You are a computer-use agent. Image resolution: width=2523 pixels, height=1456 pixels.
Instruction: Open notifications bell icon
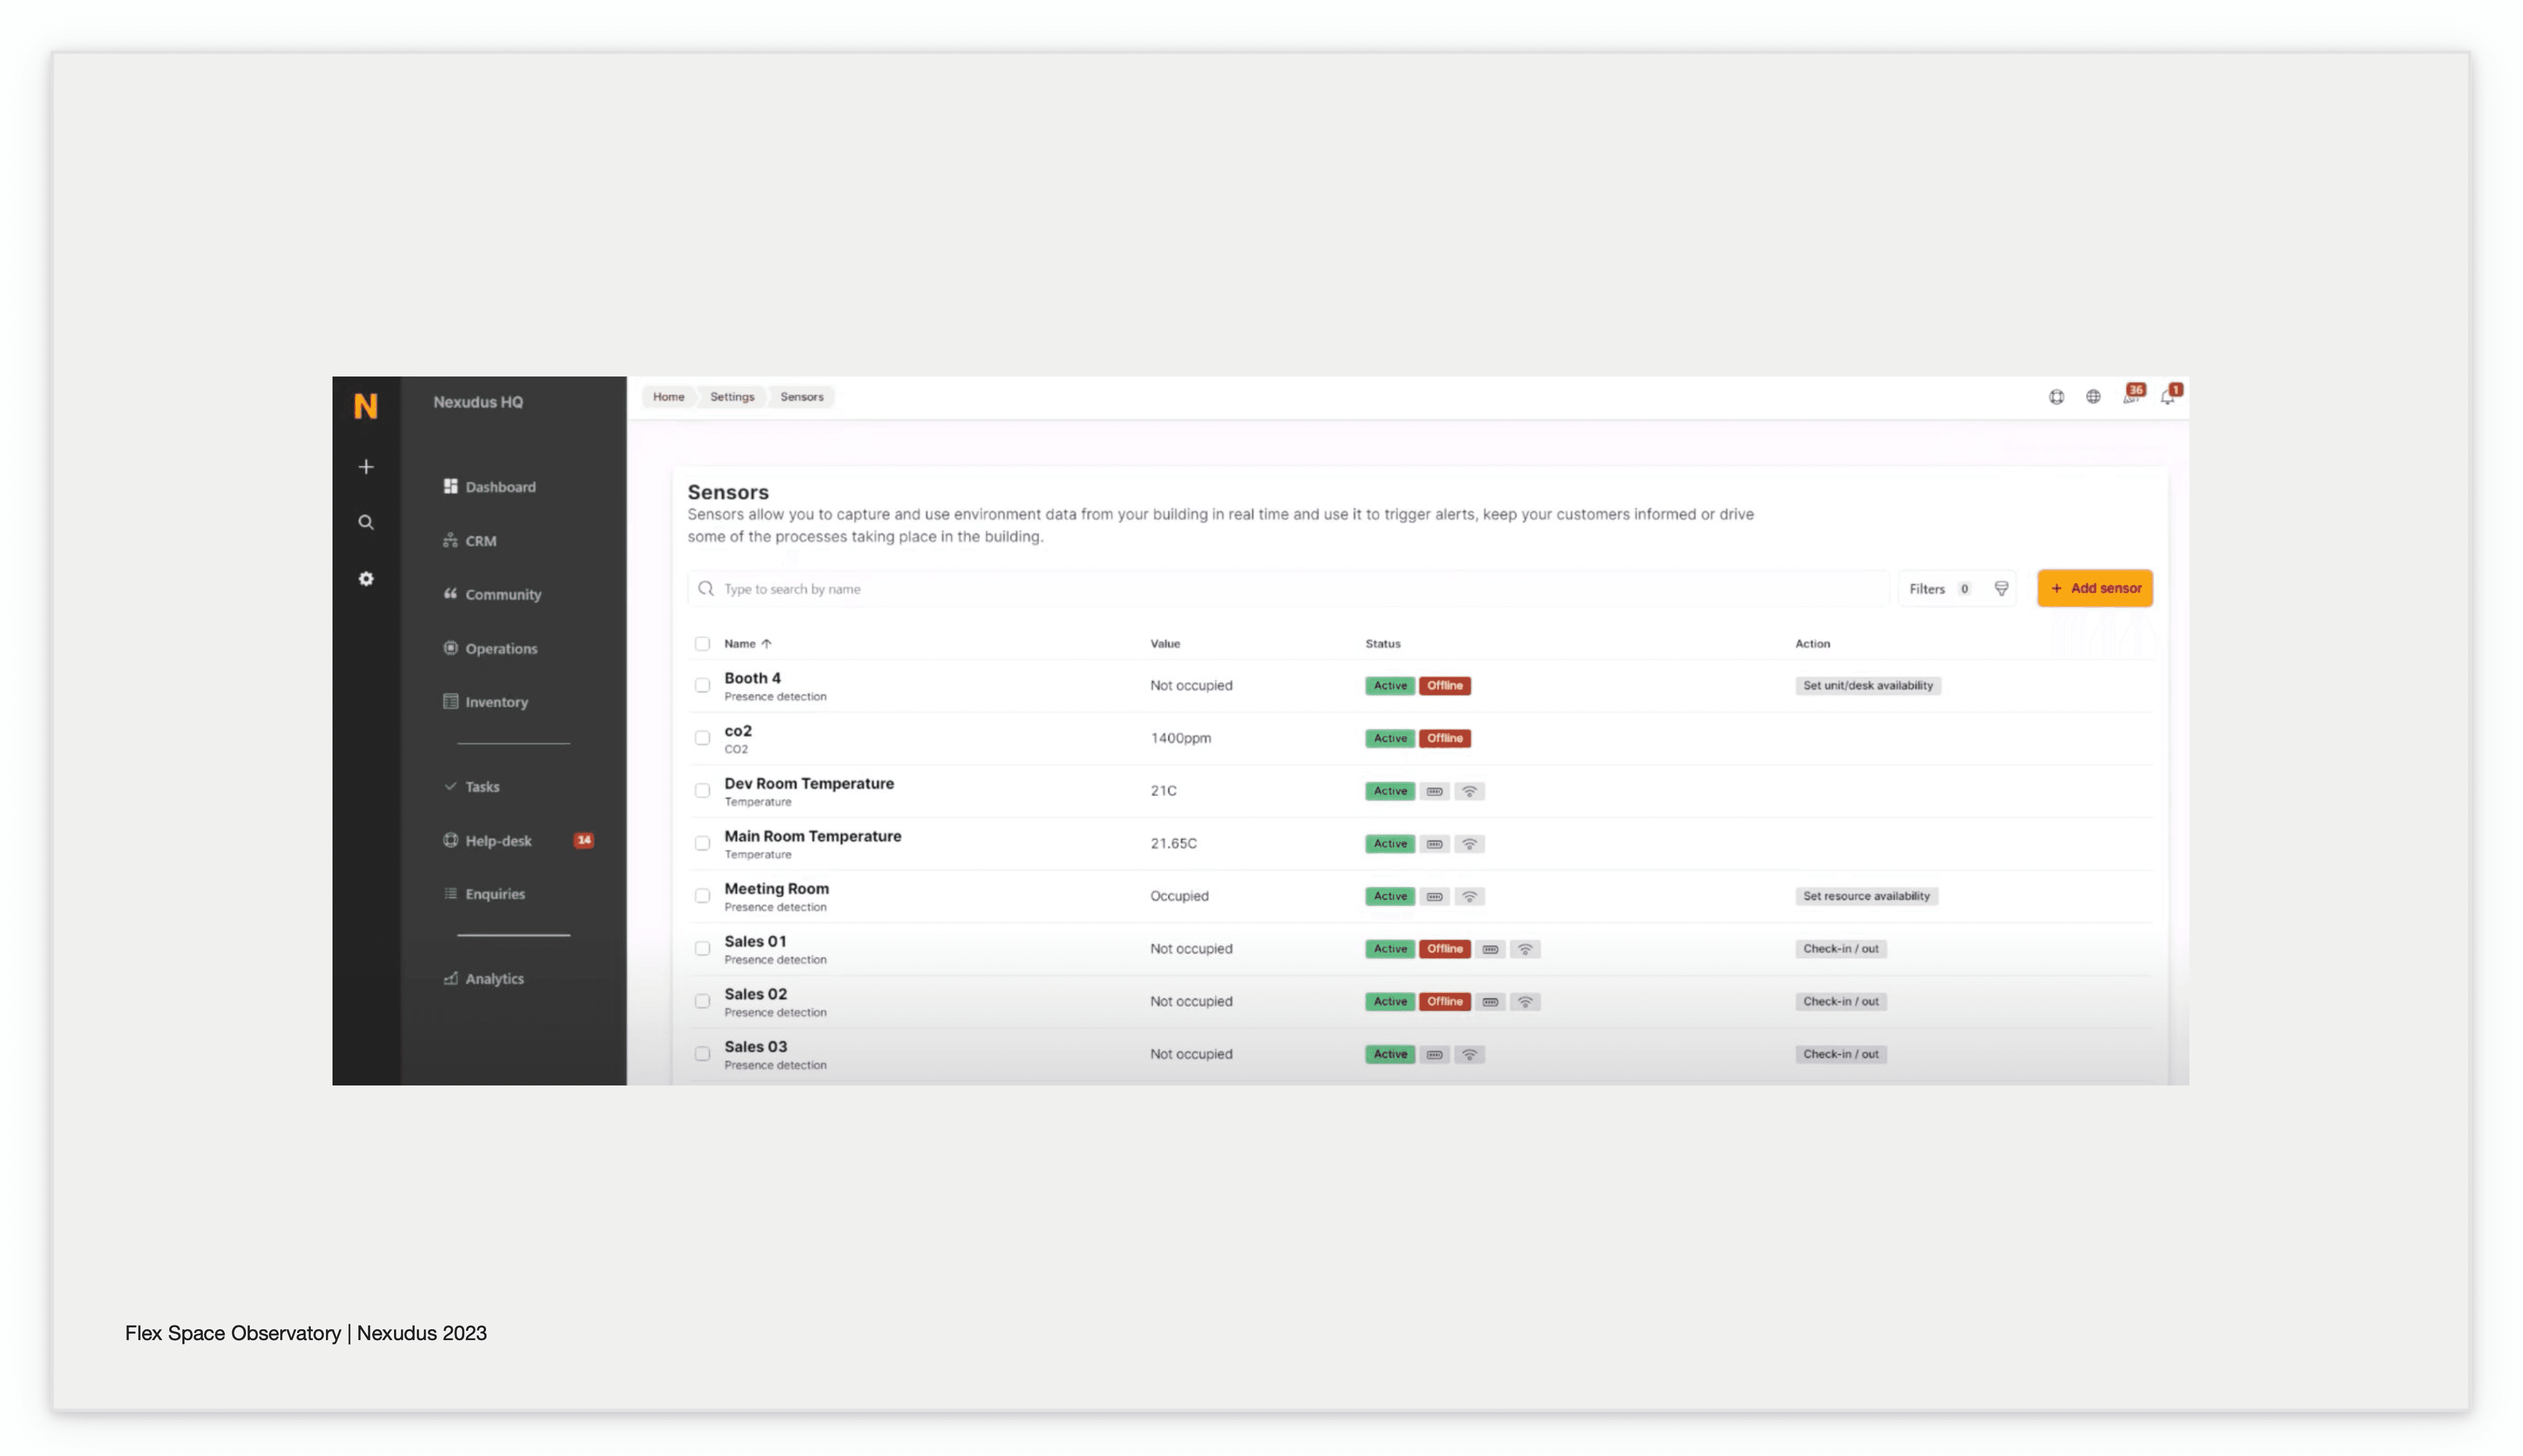[2169, 396]
